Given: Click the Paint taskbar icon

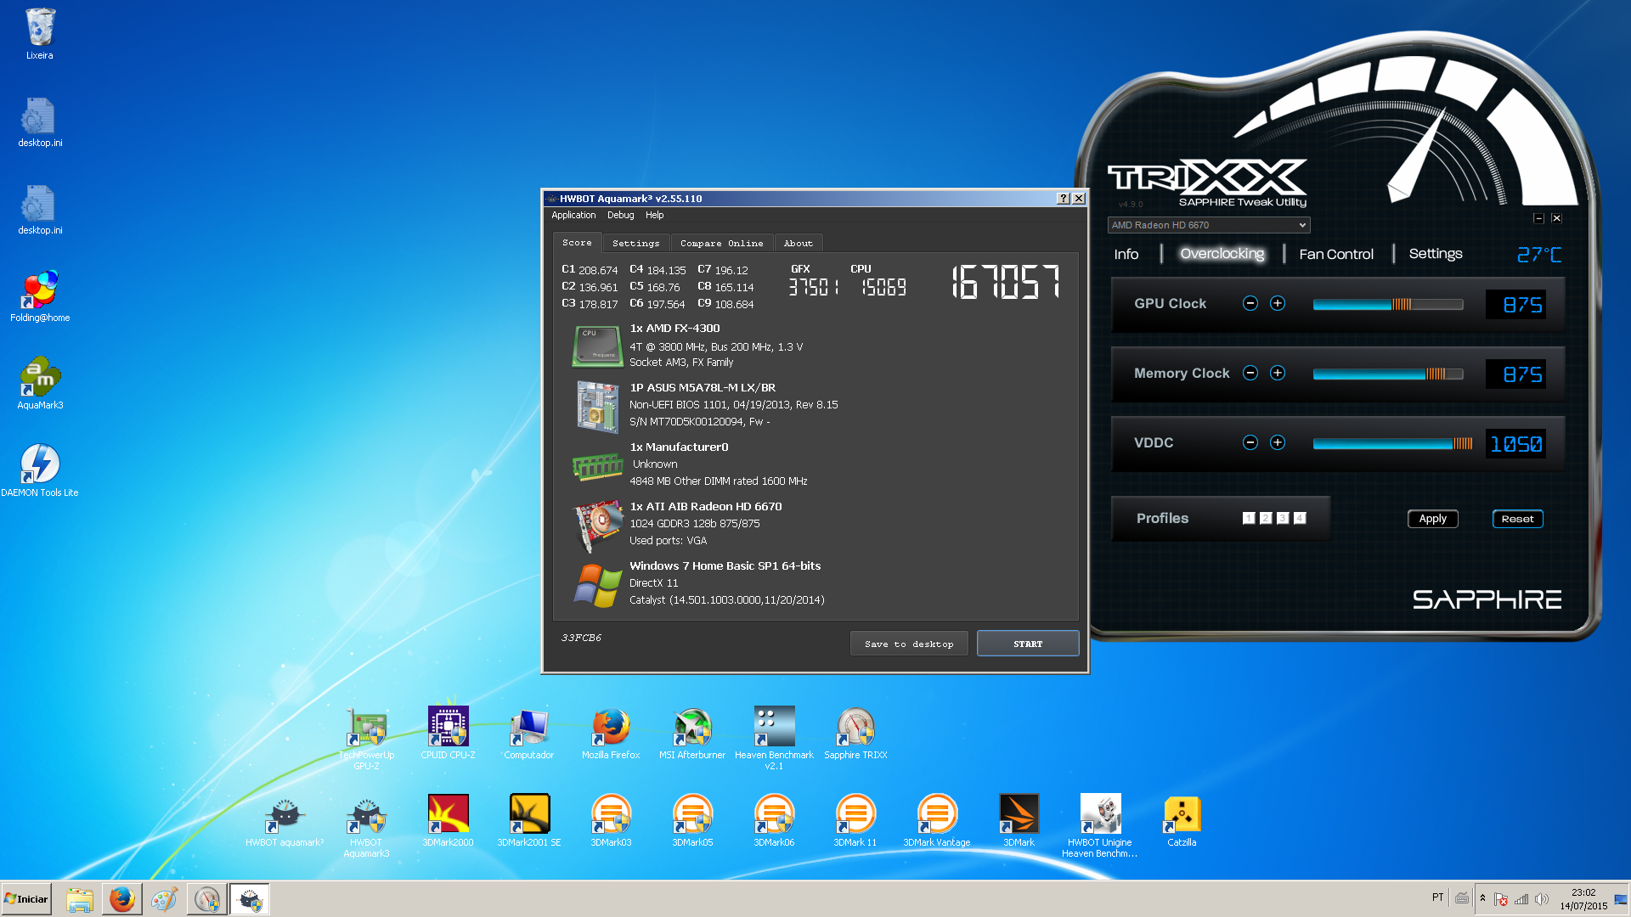Looking at the screenshot, I should (164, 899).
